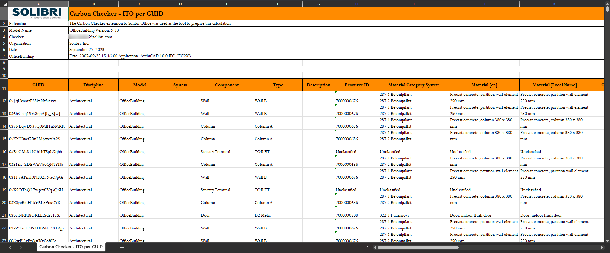Click resource ID 7000000686 in row 17
The image size is (610, 253).
[357, 161]
